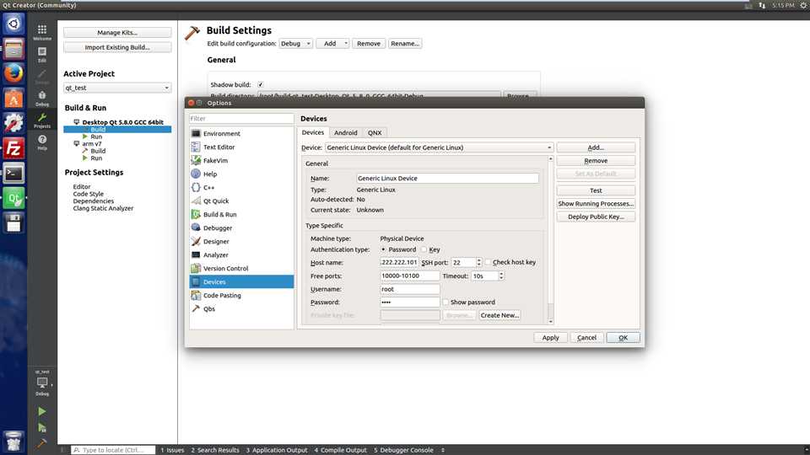Select Environment in Options list
The height and width of the screenshot is (455, 810).
(241, 134)
